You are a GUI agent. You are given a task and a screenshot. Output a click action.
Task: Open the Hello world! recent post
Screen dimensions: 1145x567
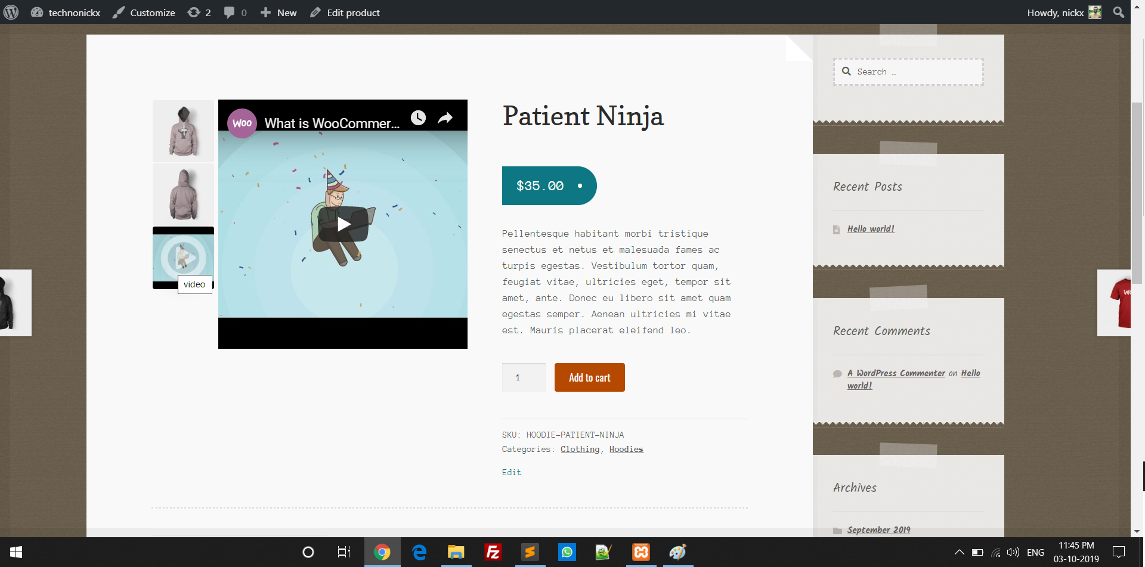pos(871,229)
